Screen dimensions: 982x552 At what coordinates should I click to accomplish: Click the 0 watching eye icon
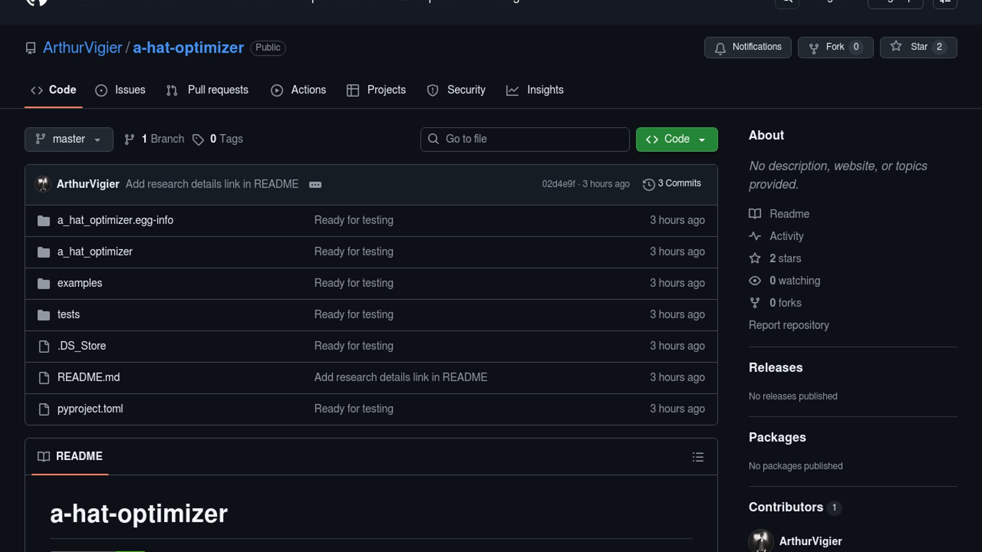754,281
